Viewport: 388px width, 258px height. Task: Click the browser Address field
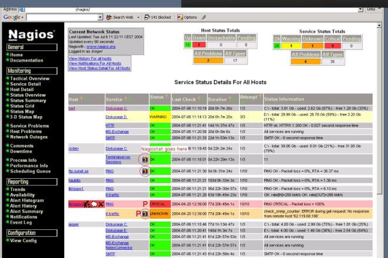click(x=191, y=9)
